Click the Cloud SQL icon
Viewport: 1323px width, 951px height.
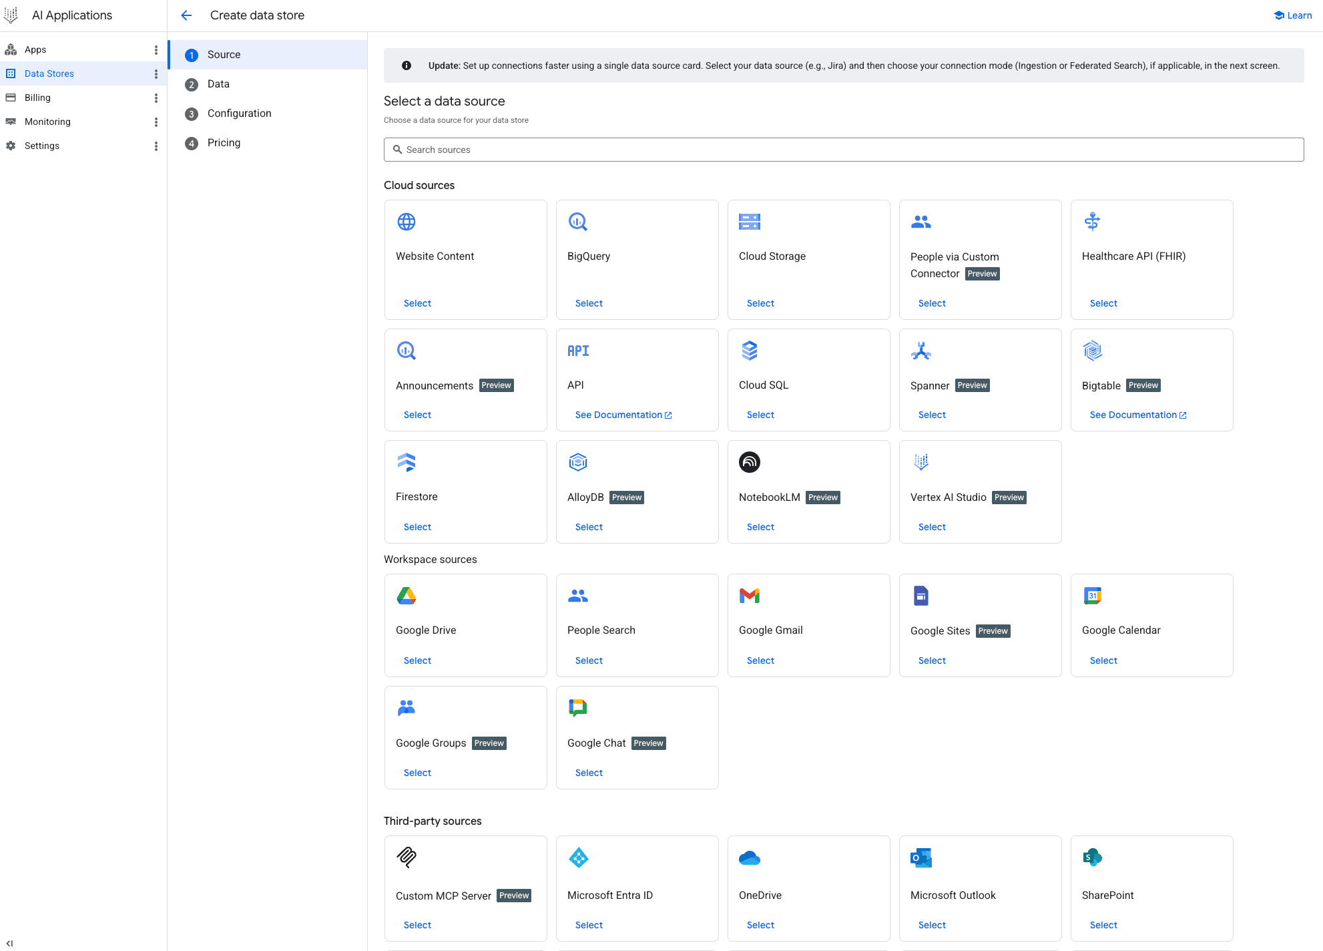(750, 351)
